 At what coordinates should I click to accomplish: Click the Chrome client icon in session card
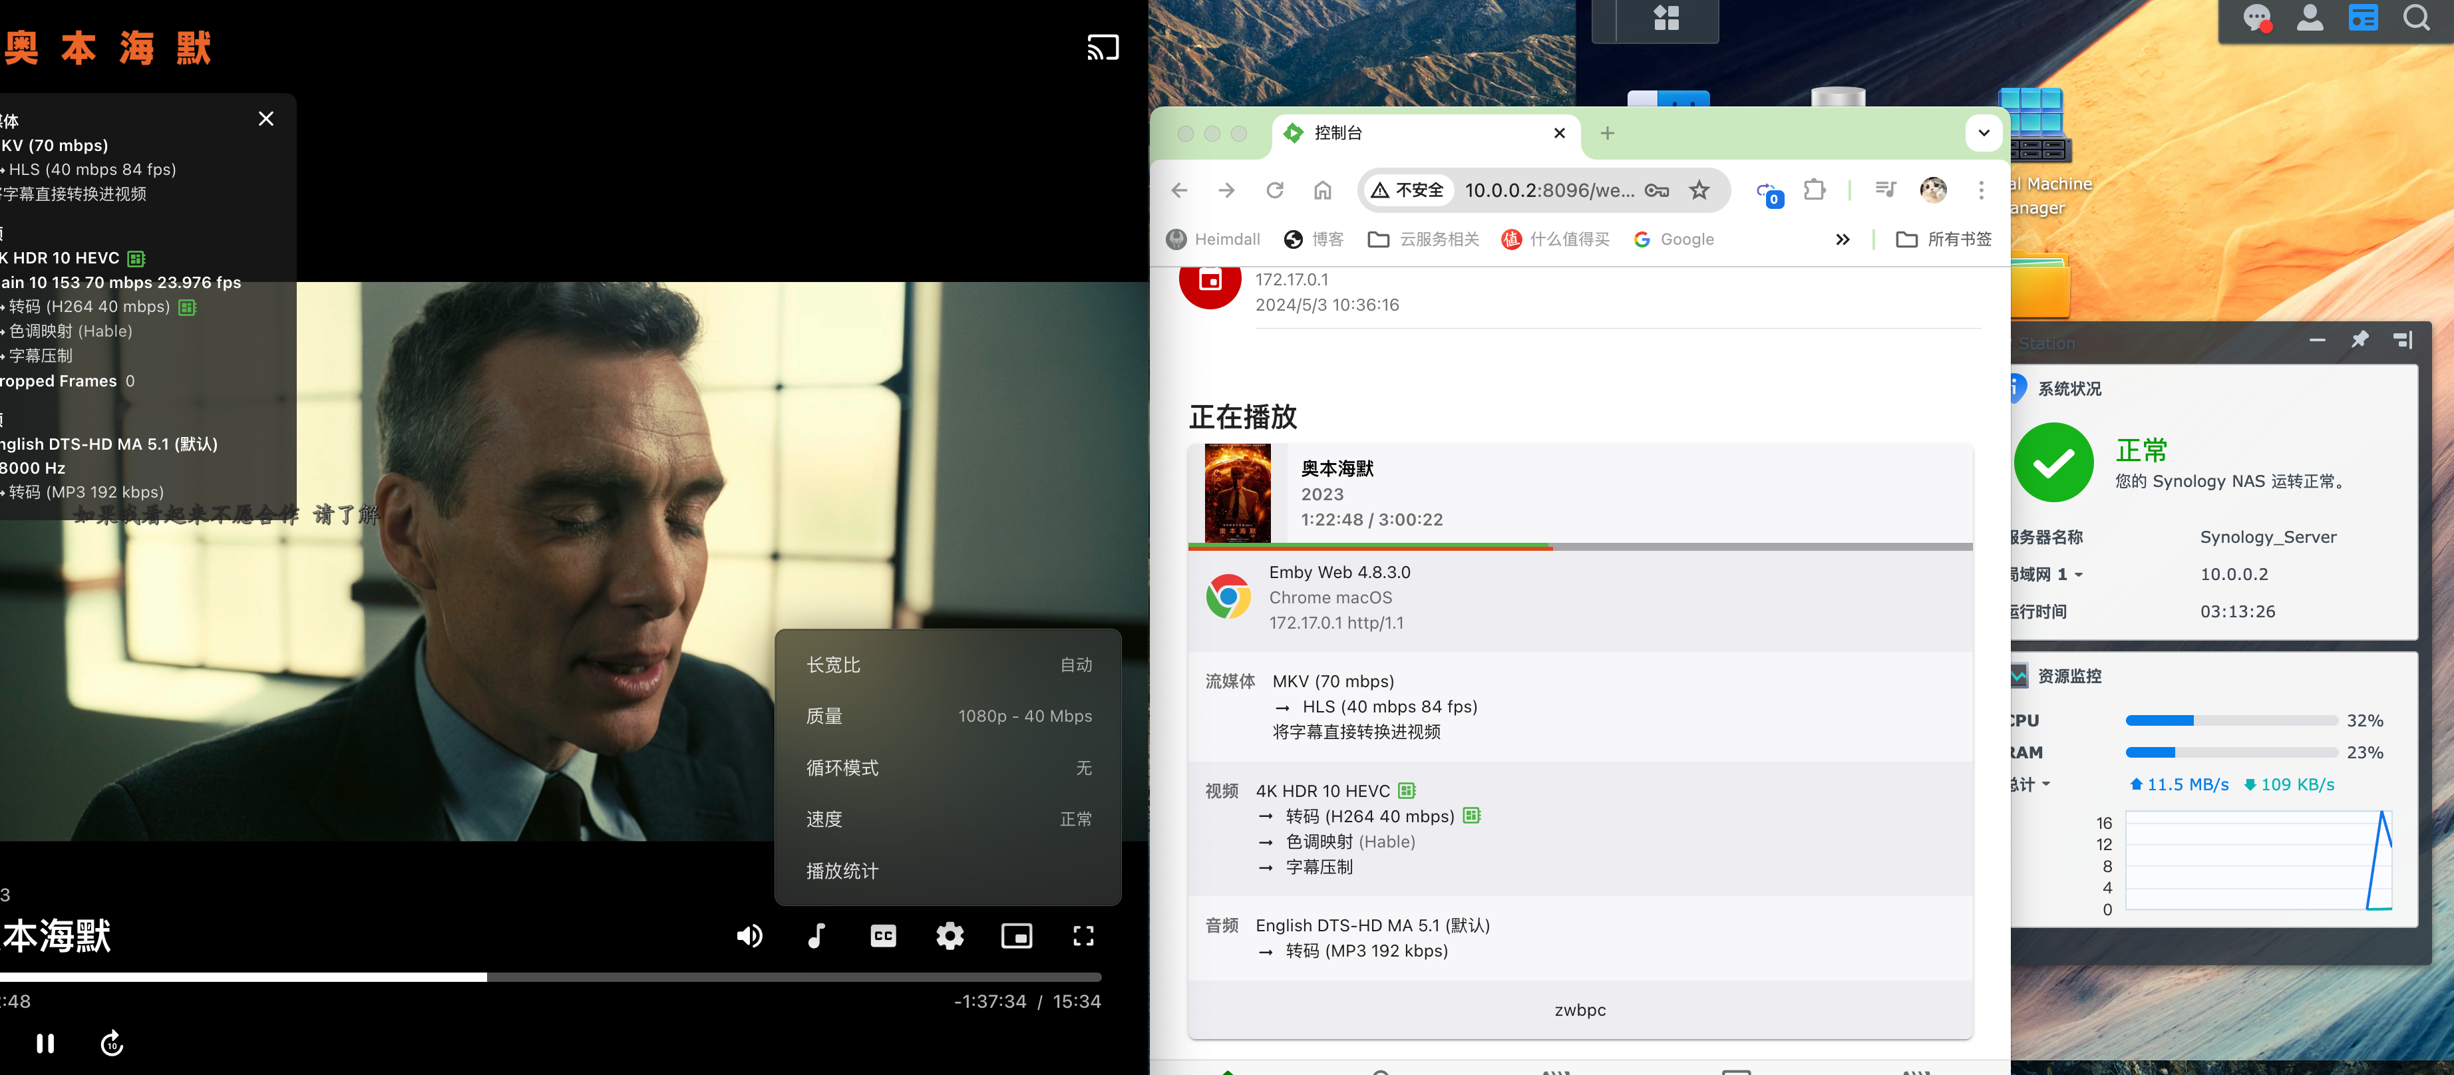click(x=1228, y=597)
